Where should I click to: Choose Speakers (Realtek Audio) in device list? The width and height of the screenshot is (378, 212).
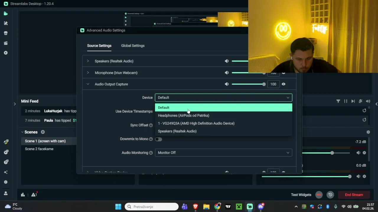pyautogui.click(x=224, y=131)
